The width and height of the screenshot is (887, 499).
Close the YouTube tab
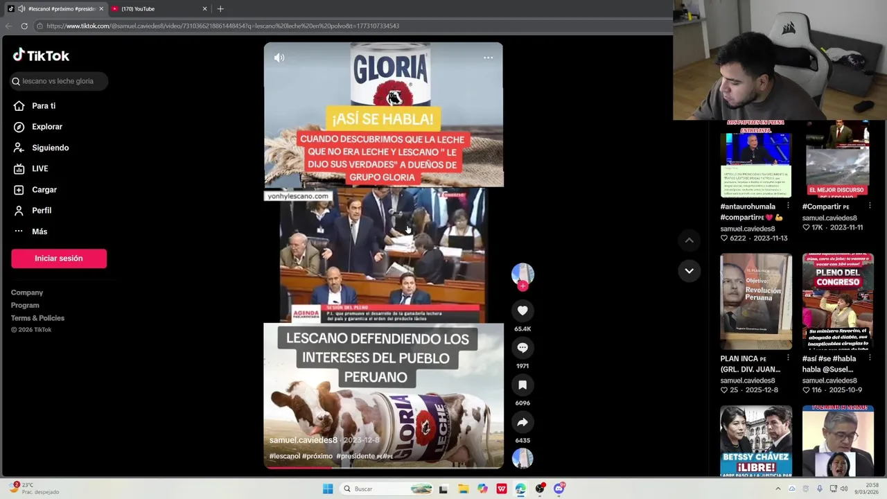[x=204, y=9]
